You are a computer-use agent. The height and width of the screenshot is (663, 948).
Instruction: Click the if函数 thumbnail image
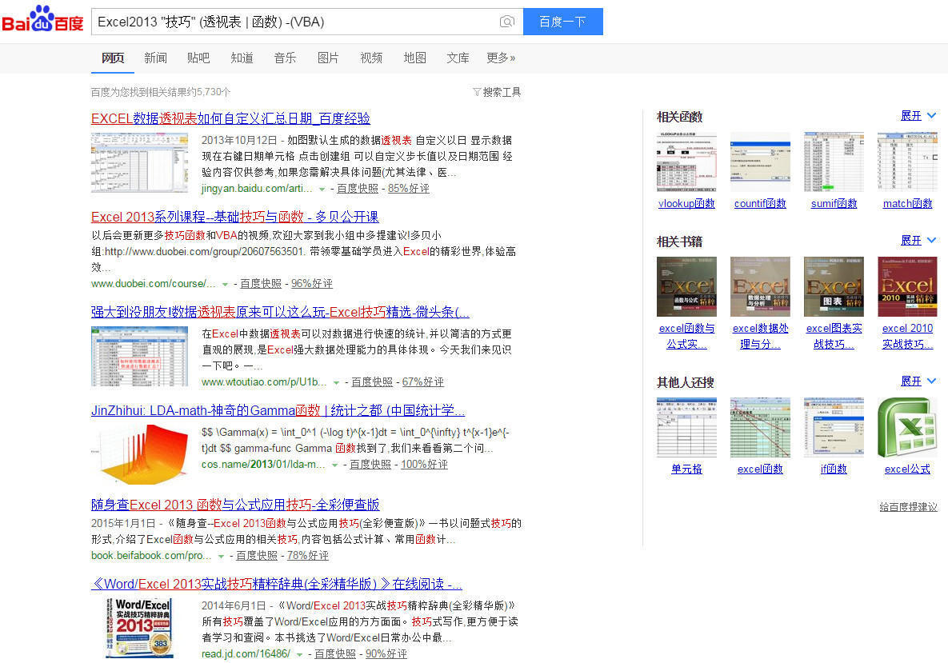[834, 427]
